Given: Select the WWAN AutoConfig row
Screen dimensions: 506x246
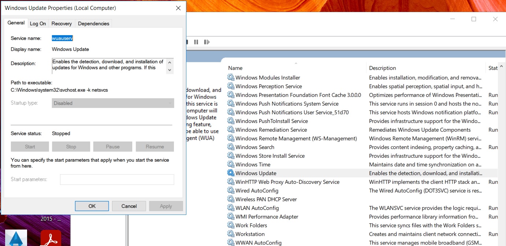Looking at the screenshot, I should click(362, 242).
